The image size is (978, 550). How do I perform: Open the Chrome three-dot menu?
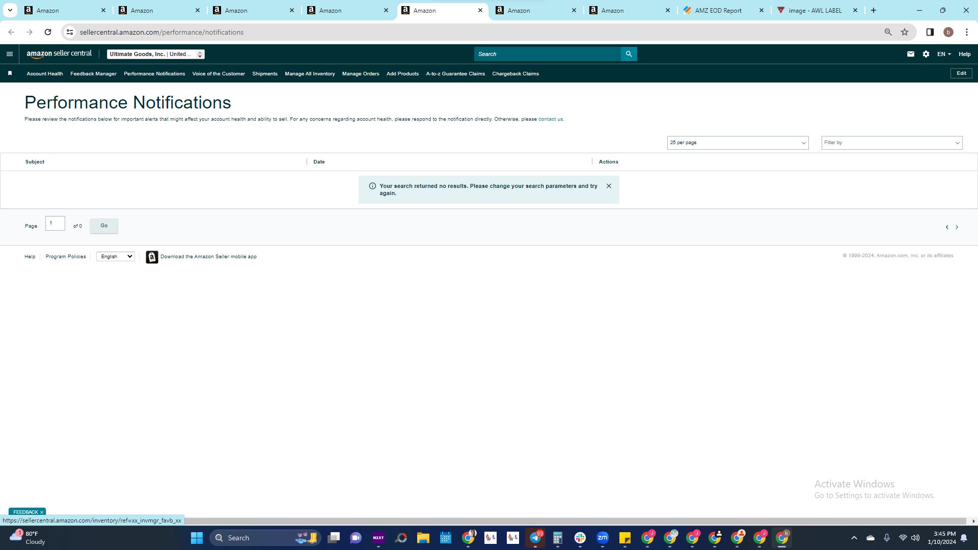point(967,32)
